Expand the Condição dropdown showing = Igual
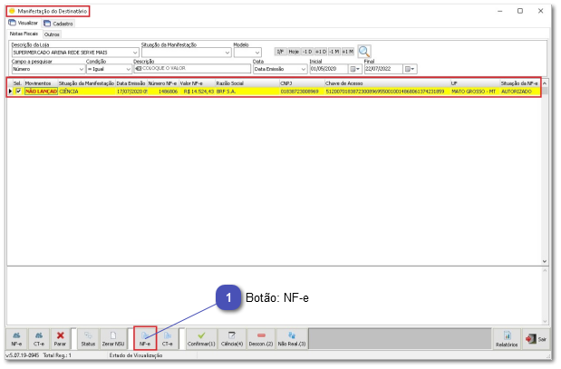561x369 pixels. tap(128, 69)
